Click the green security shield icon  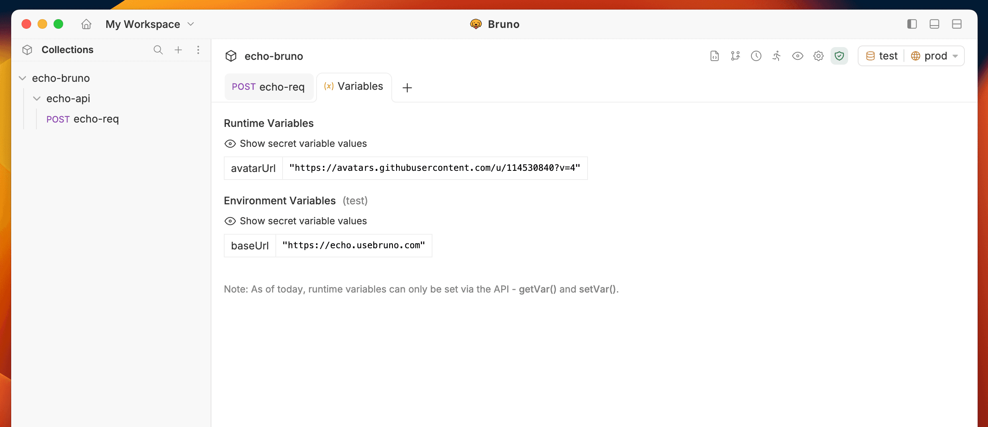point(839,56)
